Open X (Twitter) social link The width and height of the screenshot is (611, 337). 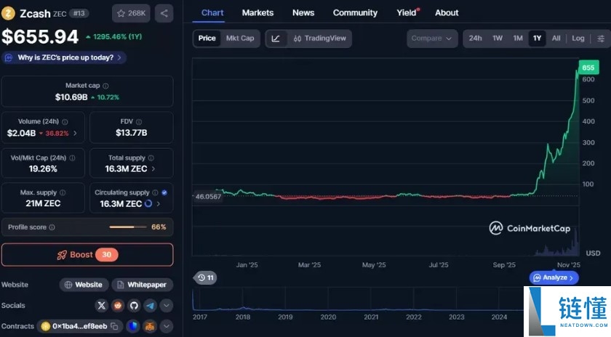[101, 306]
